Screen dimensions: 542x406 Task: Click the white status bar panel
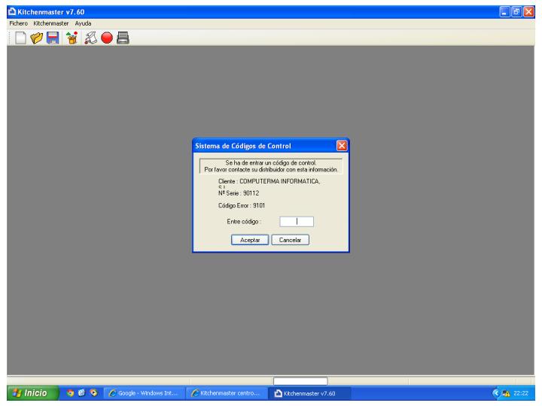click(x=300, y=381)
